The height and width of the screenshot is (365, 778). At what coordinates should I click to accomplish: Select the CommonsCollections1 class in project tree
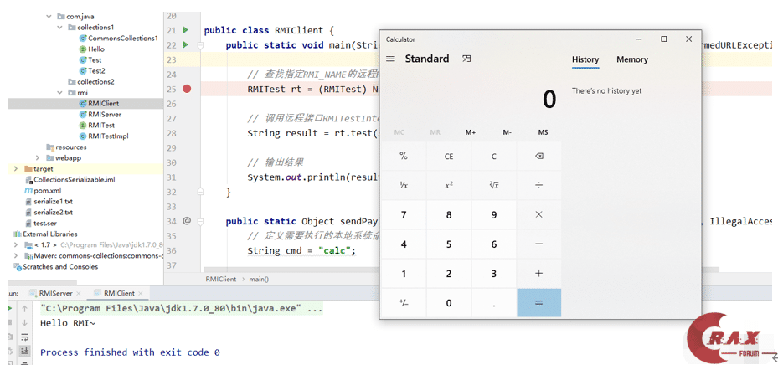[119, 39]
